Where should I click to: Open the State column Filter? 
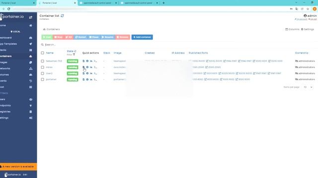coord(71,55)
